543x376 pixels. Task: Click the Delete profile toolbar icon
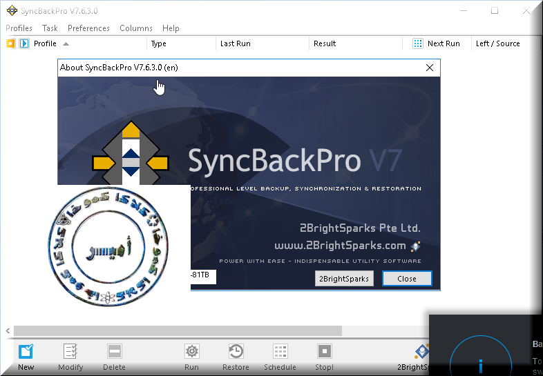click(x=114, y=352)
